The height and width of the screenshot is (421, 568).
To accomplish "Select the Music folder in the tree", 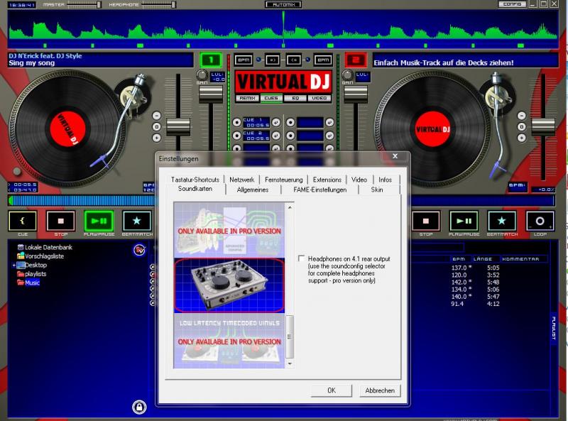I will point(32,282).
